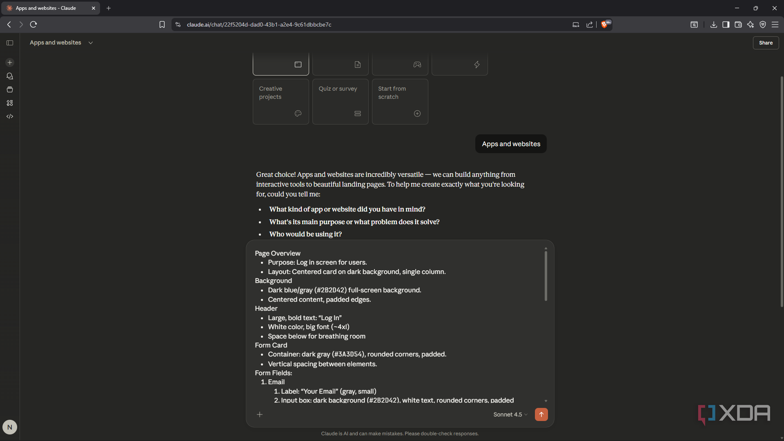This screenshot has height=441, width=784.
Task: Click the Page Overview heading in prompt
Action: [x=278, y=253]
